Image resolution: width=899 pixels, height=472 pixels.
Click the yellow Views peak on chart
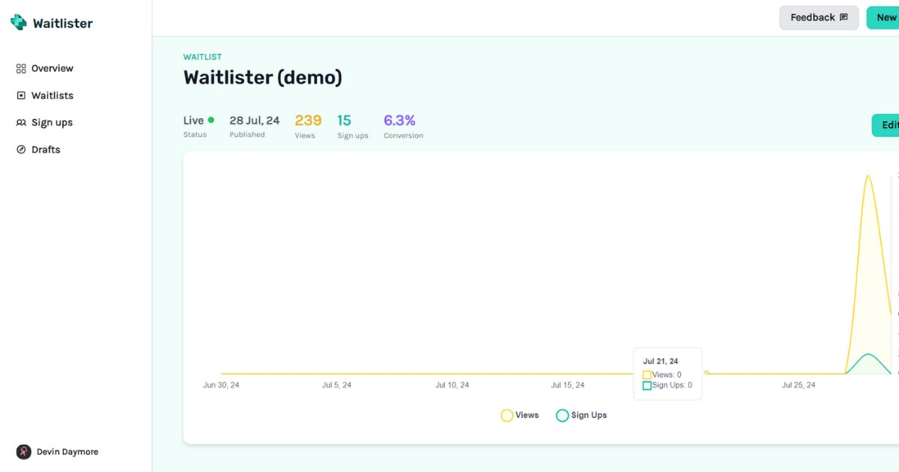click(868, 177)
